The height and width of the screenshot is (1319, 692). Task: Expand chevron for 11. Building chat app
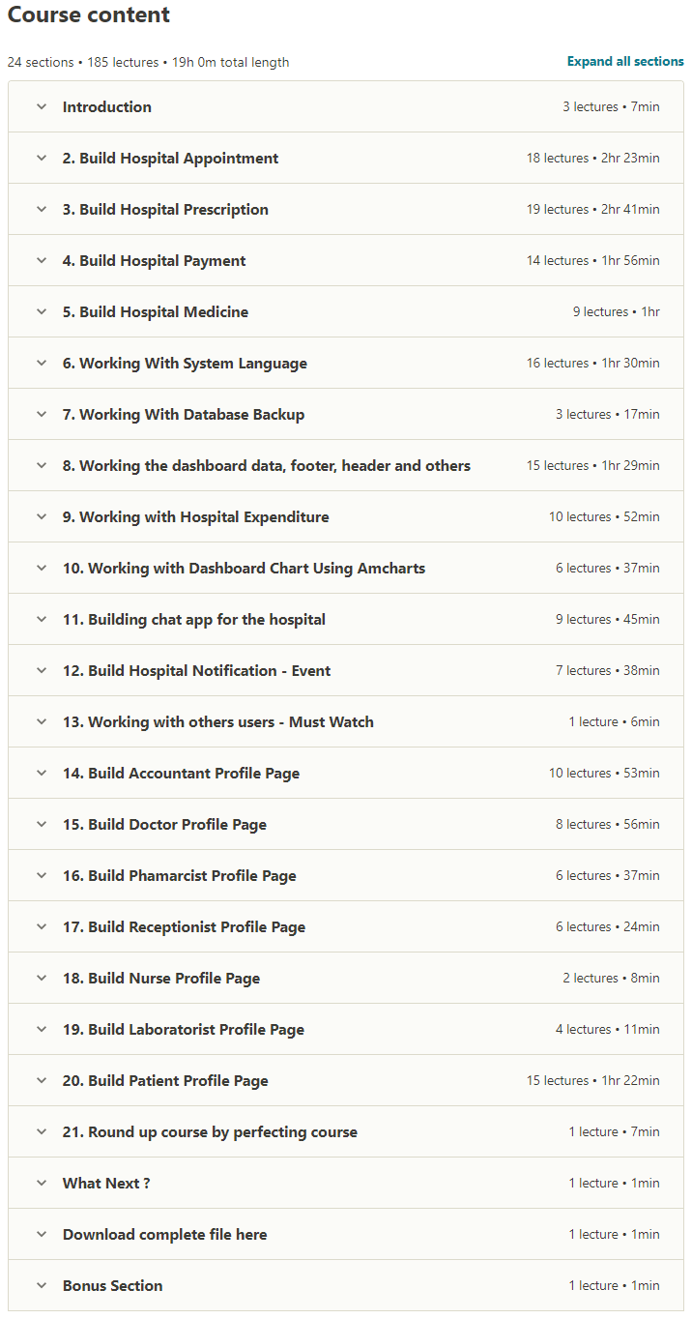(x=42, y=620)
